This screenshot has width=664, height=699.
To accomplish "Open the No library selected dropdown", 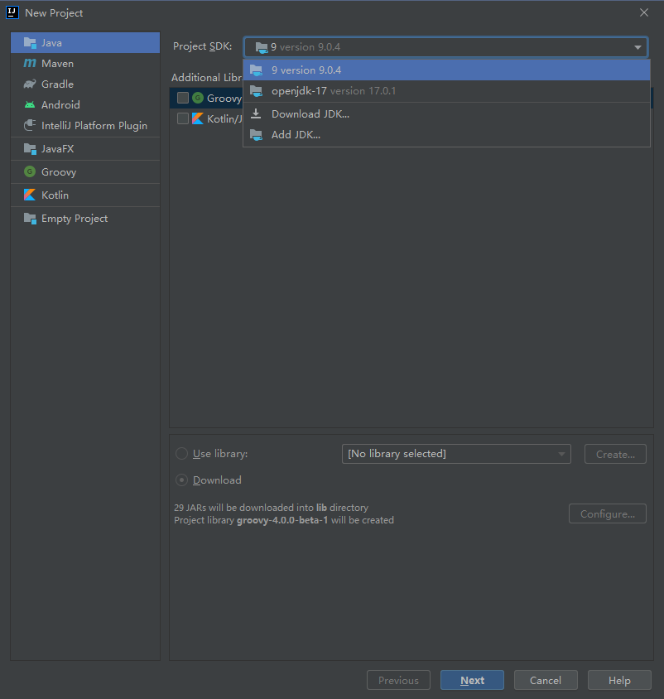I will point(456,454).
